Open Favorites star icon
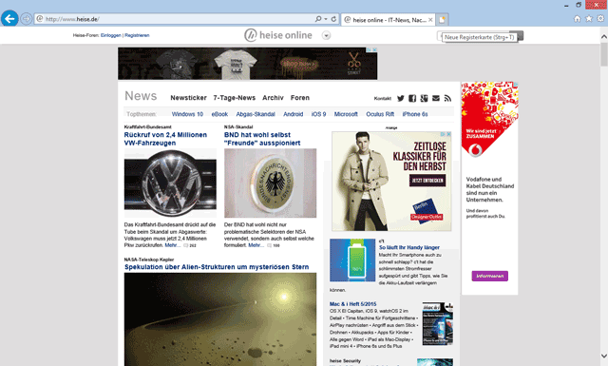 point(589,19)
